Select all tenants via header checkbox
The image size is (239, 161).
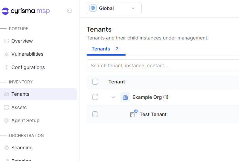tap(95, 82)
